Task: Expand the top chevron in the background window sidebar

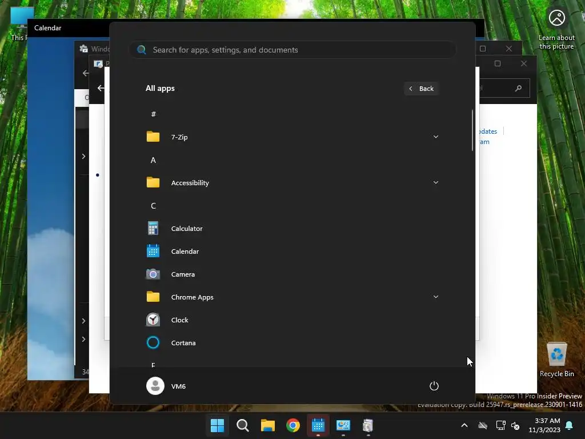Action: (83, 157)
